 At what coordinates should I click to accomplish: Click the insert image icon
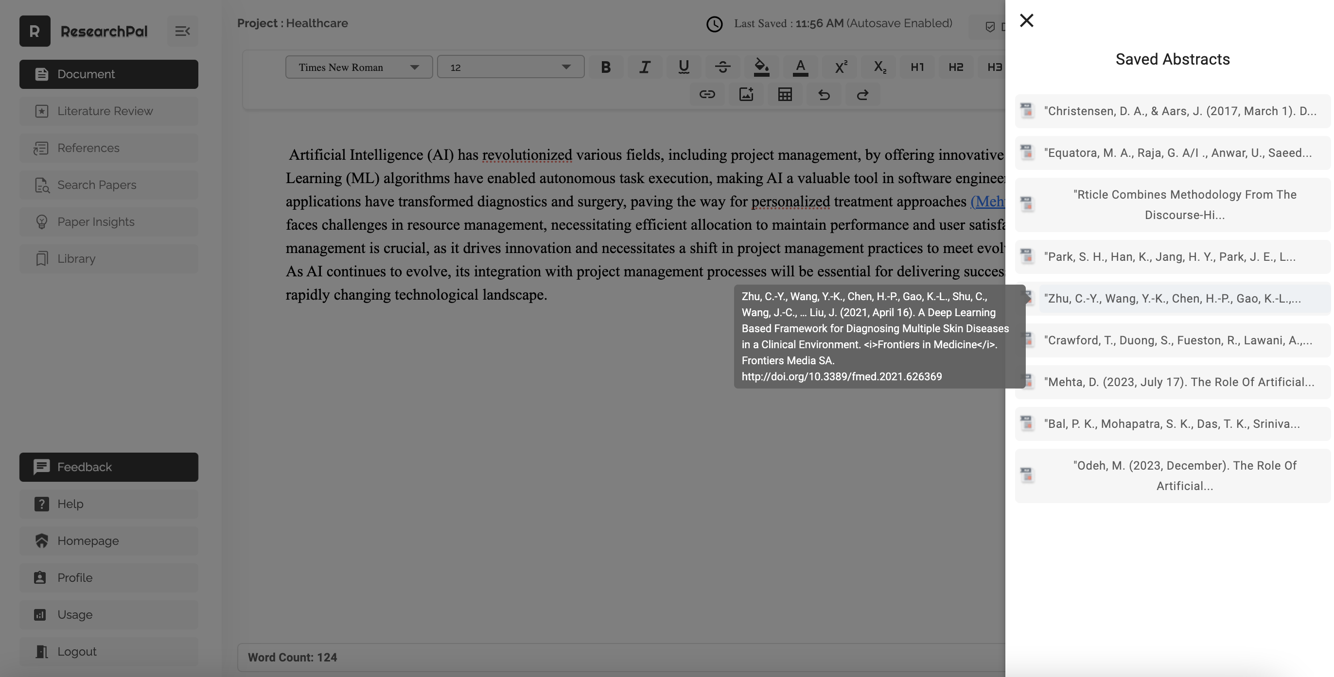click(x=746, y=95)
